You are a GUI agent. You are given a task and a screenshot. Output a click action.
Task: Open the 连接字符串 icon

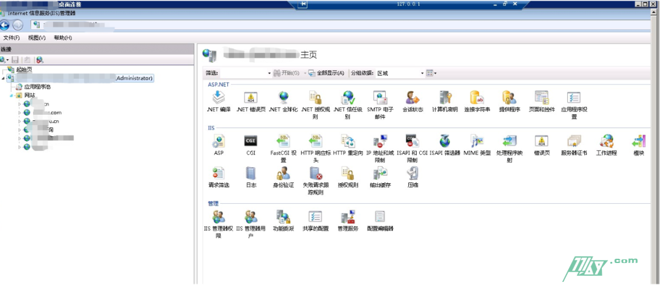click(x=477, y=98)
